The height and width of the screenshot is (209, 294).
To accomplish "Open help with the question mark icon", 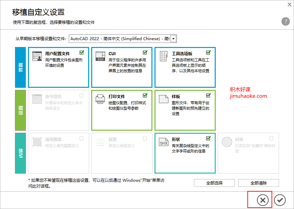I will [285, 21].
